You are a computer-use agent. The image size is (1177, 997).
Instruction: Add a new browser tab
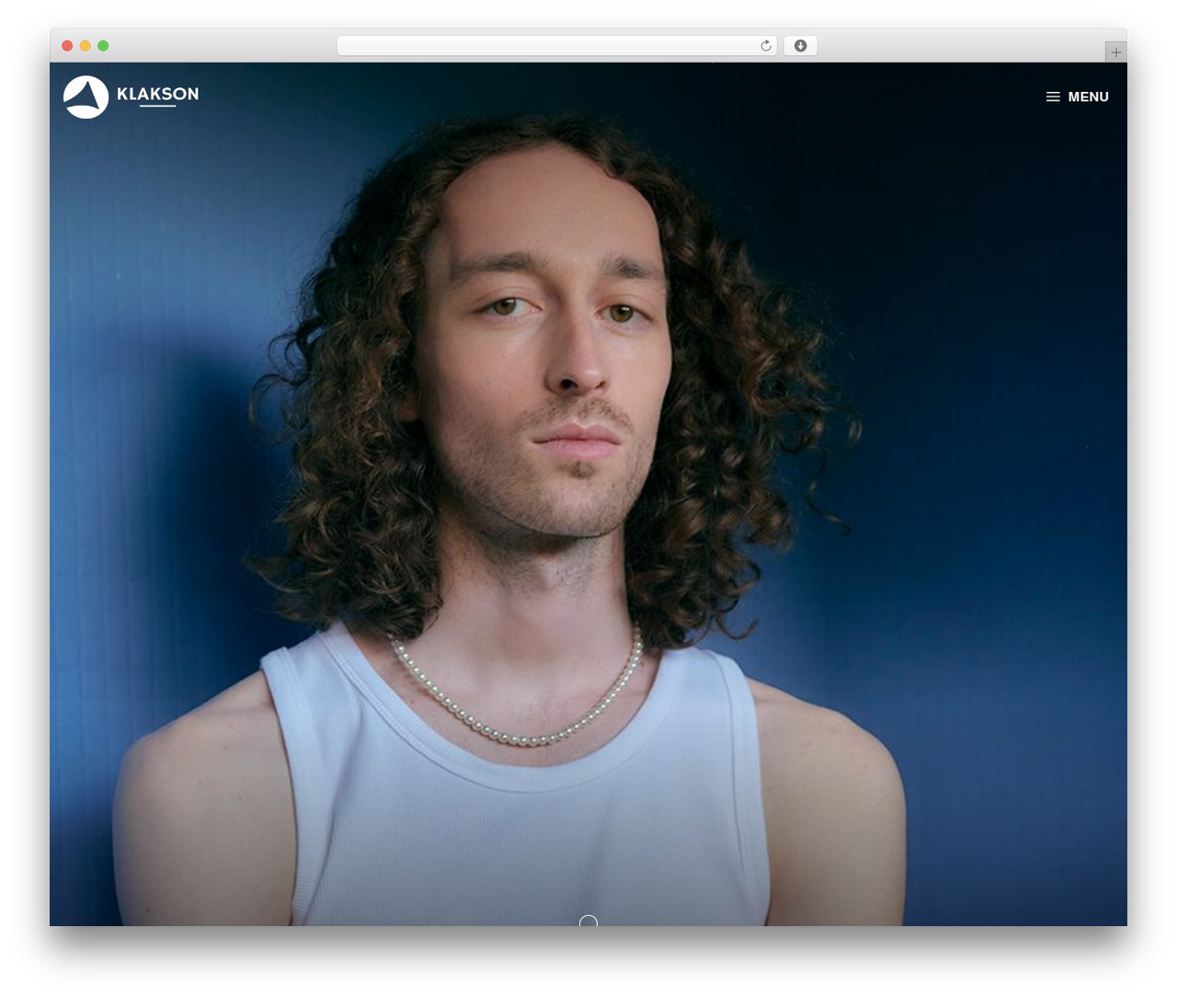coord(1115,52)
